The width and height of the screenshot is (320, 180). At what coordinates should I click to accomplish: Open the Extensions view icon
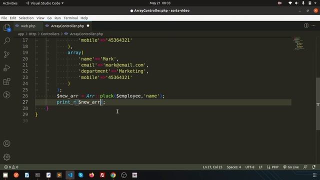pos(6,81)
